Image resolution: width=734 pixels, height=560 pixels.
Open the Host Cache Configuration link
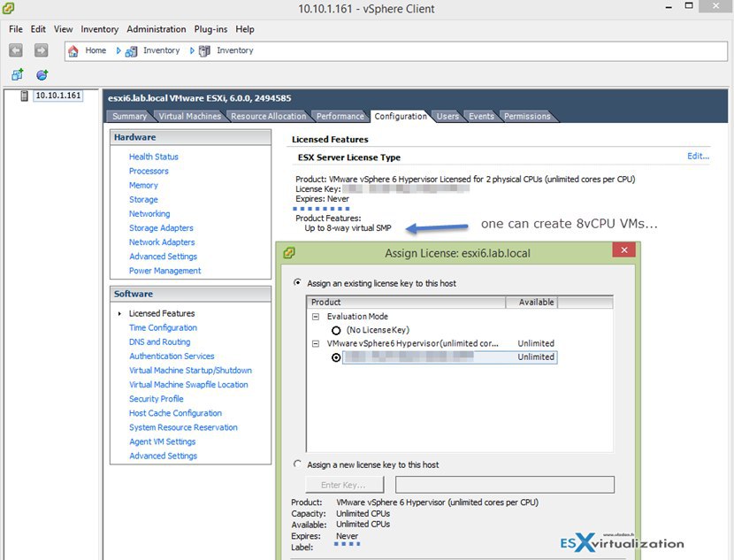click(176, 413)
